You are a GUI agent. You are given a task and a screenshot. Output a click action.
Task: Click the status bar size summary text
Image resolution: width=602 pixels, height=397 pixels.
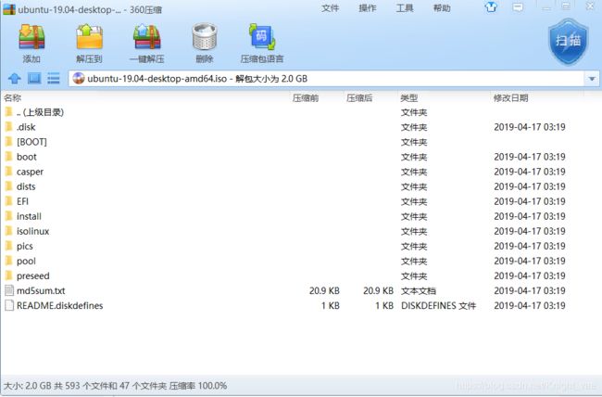(x=115, y=386)
